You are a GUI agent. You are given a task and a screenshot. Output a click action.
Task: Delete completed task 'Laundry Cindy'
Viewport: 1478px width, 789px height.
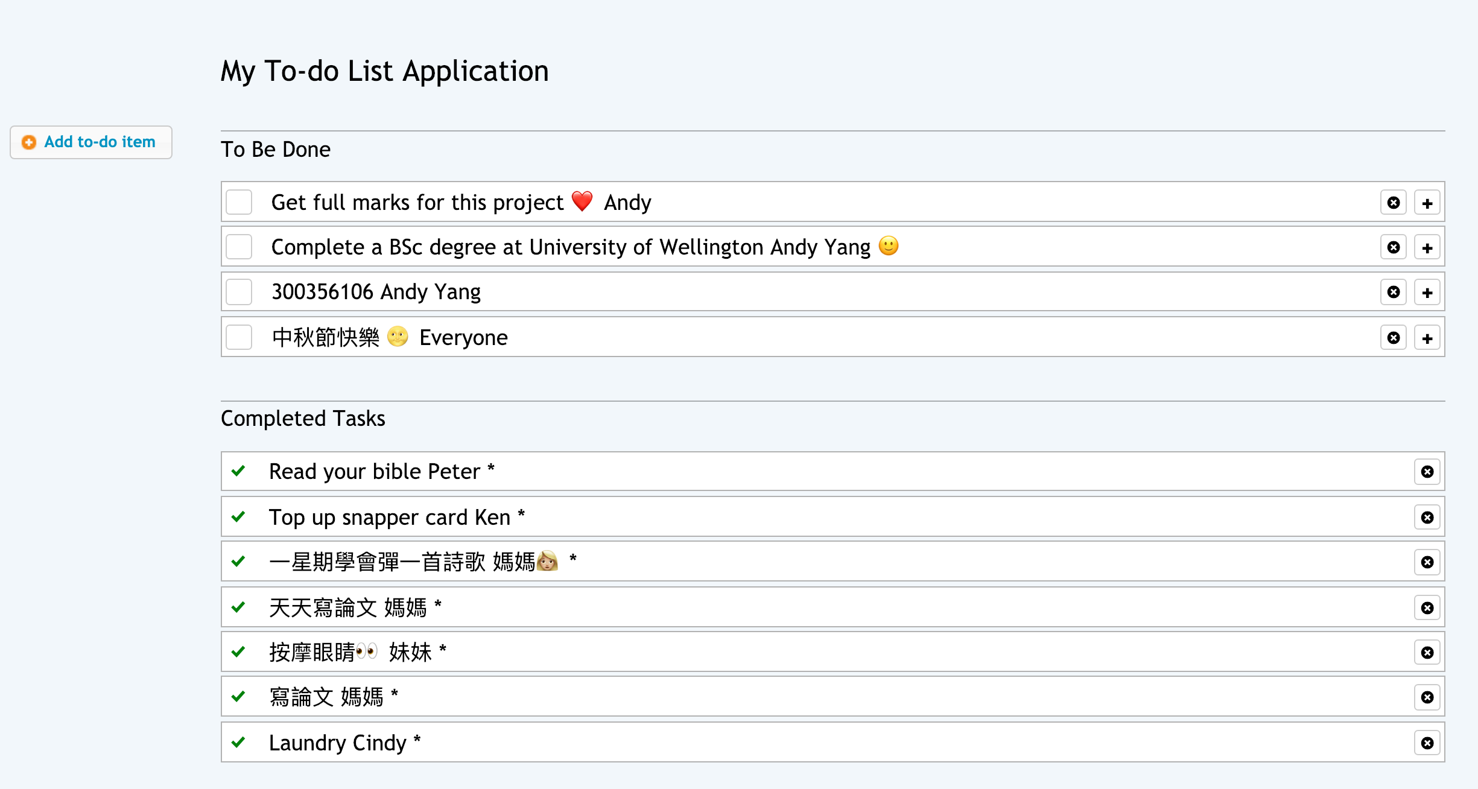pos(1427,743)
